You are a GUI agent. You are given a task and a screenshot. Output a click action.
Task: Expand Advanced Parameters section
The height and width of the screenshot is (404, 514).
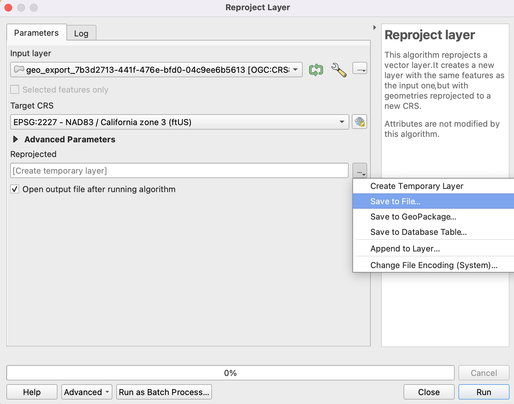pyautogui.click(x=15, y=139)
